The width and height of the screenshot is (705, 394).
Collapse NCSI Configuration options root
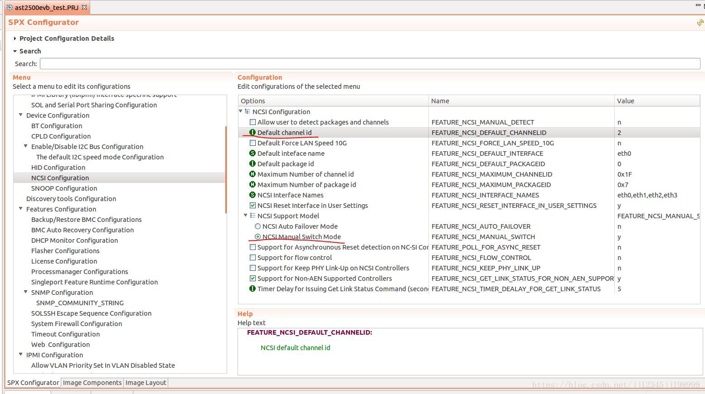coord(241,111)
